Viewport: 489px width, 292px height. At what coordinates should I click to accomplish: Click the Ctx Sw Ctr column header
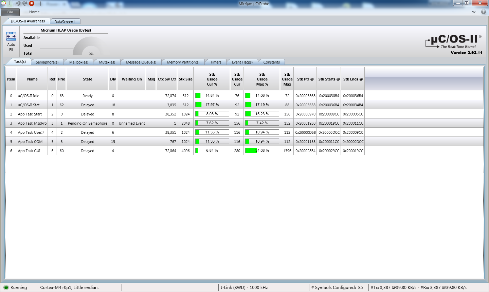click(167, 79)
